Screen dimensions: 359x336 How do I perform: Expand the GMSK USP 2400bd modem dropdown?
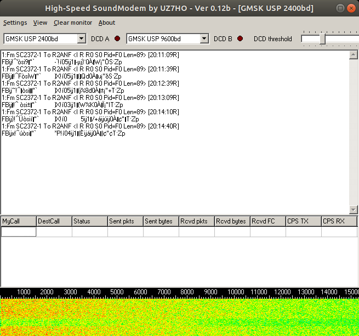pos(81,38)
